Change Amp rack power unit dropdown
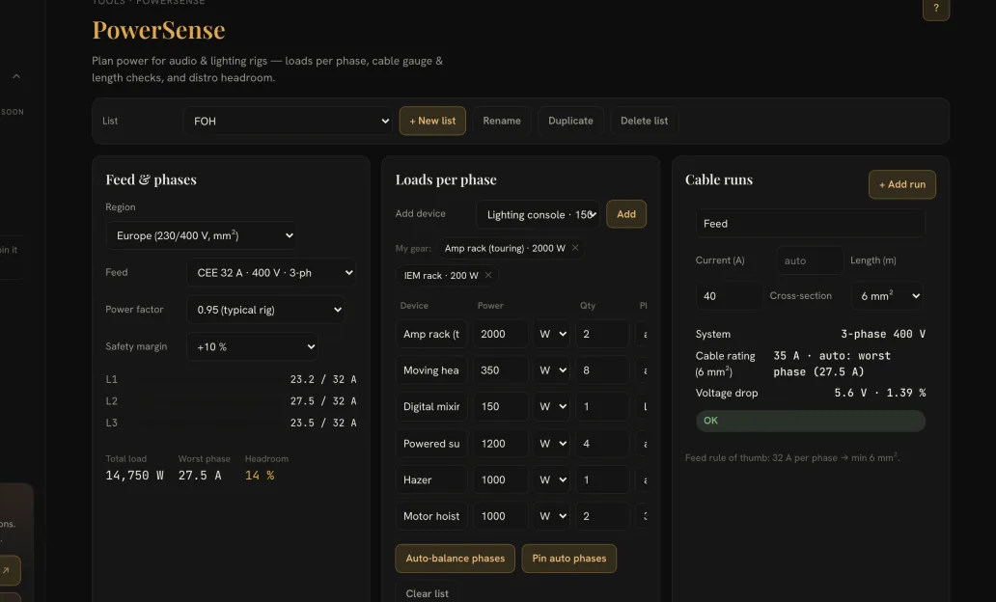This screenshot has height=602, width=996. (551, 334)
